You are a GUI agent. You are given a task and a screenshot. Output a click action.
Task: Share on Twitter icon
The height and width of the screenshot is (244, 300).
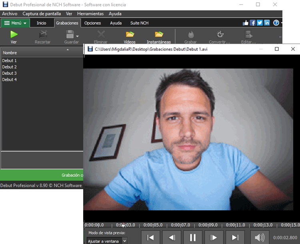(260, 23)
